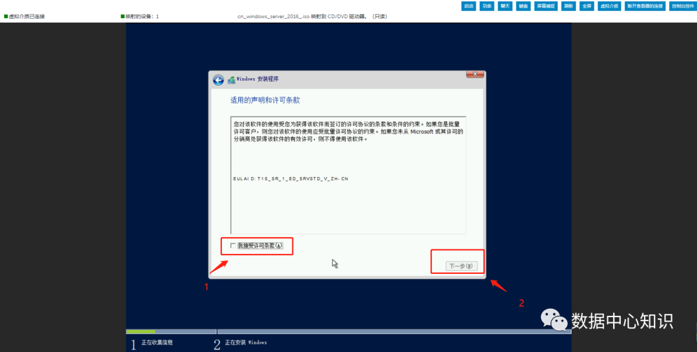
Task: Switch to 全屏 (Full screen) mode
Action: pyautogui.click(x=587, y=6)
